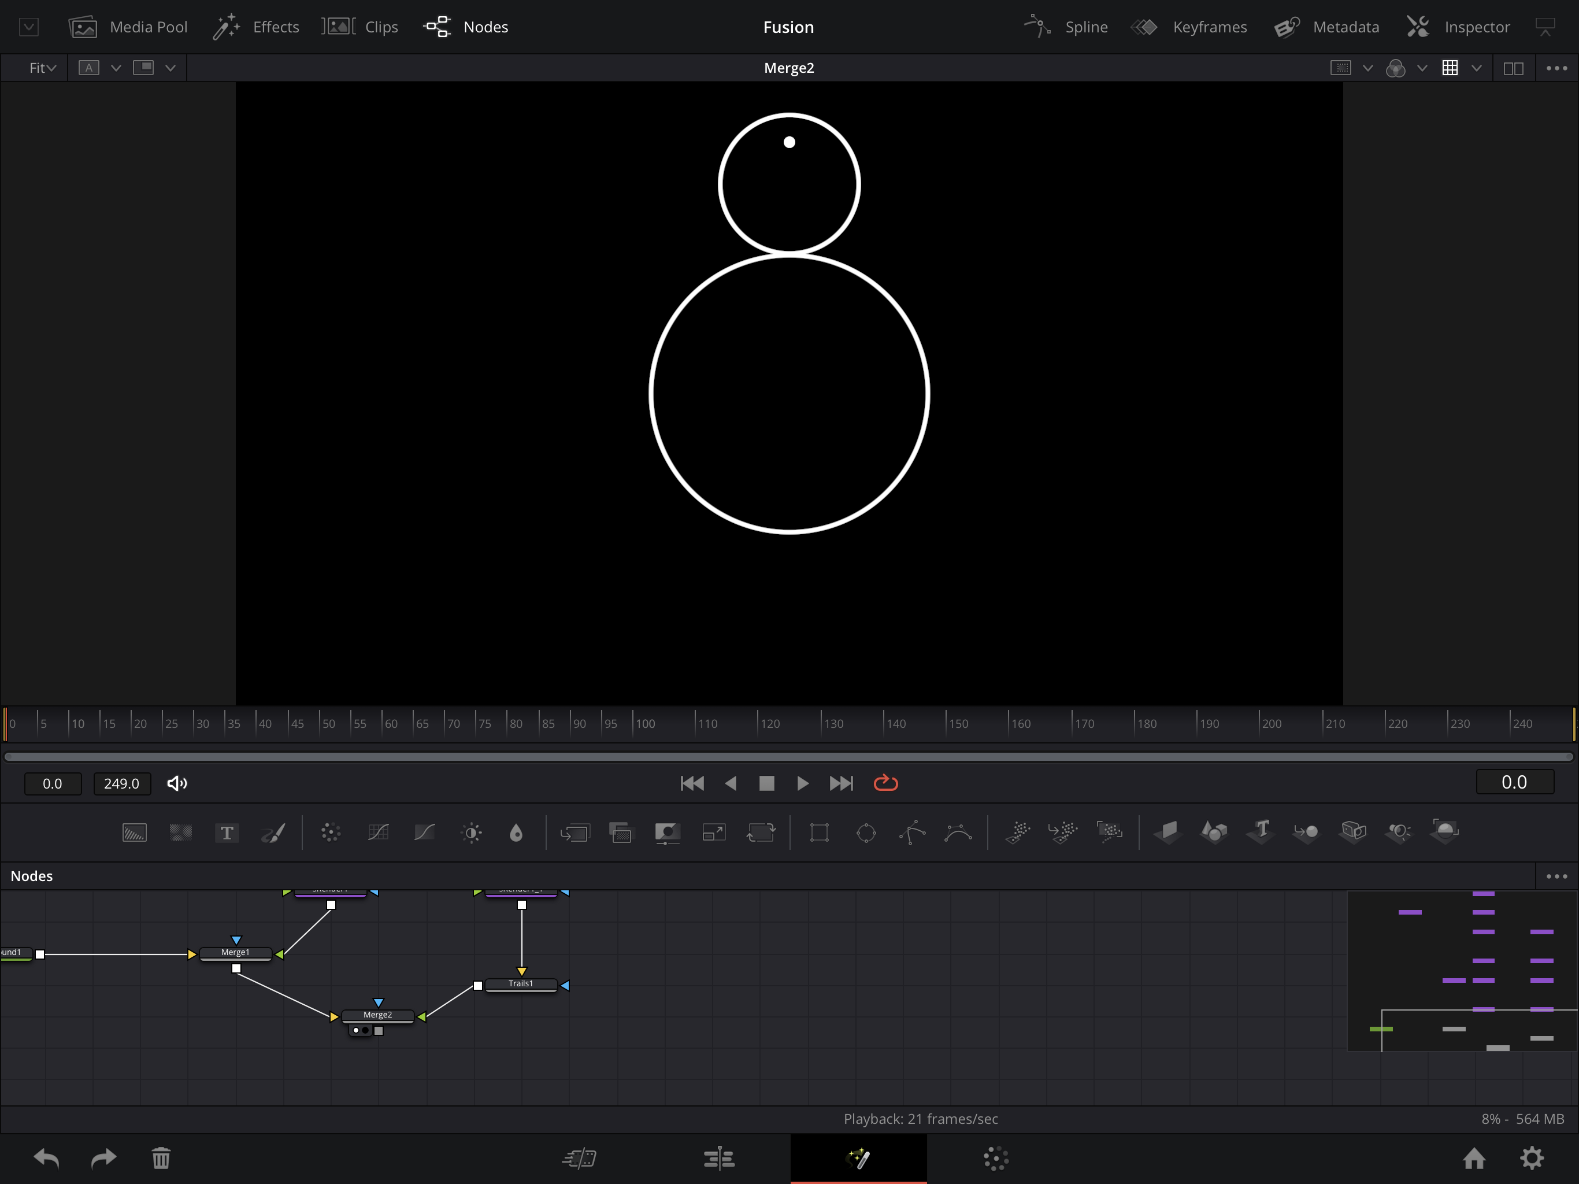Add an Ellipse mask node
Viewport: 1579px width, 1184px height.
point(866,832)
